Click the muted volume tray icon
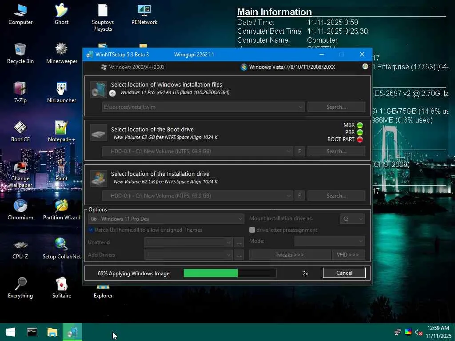Image resolution: width=455 pixels, height=341 pixels. [x=419, y=332]
